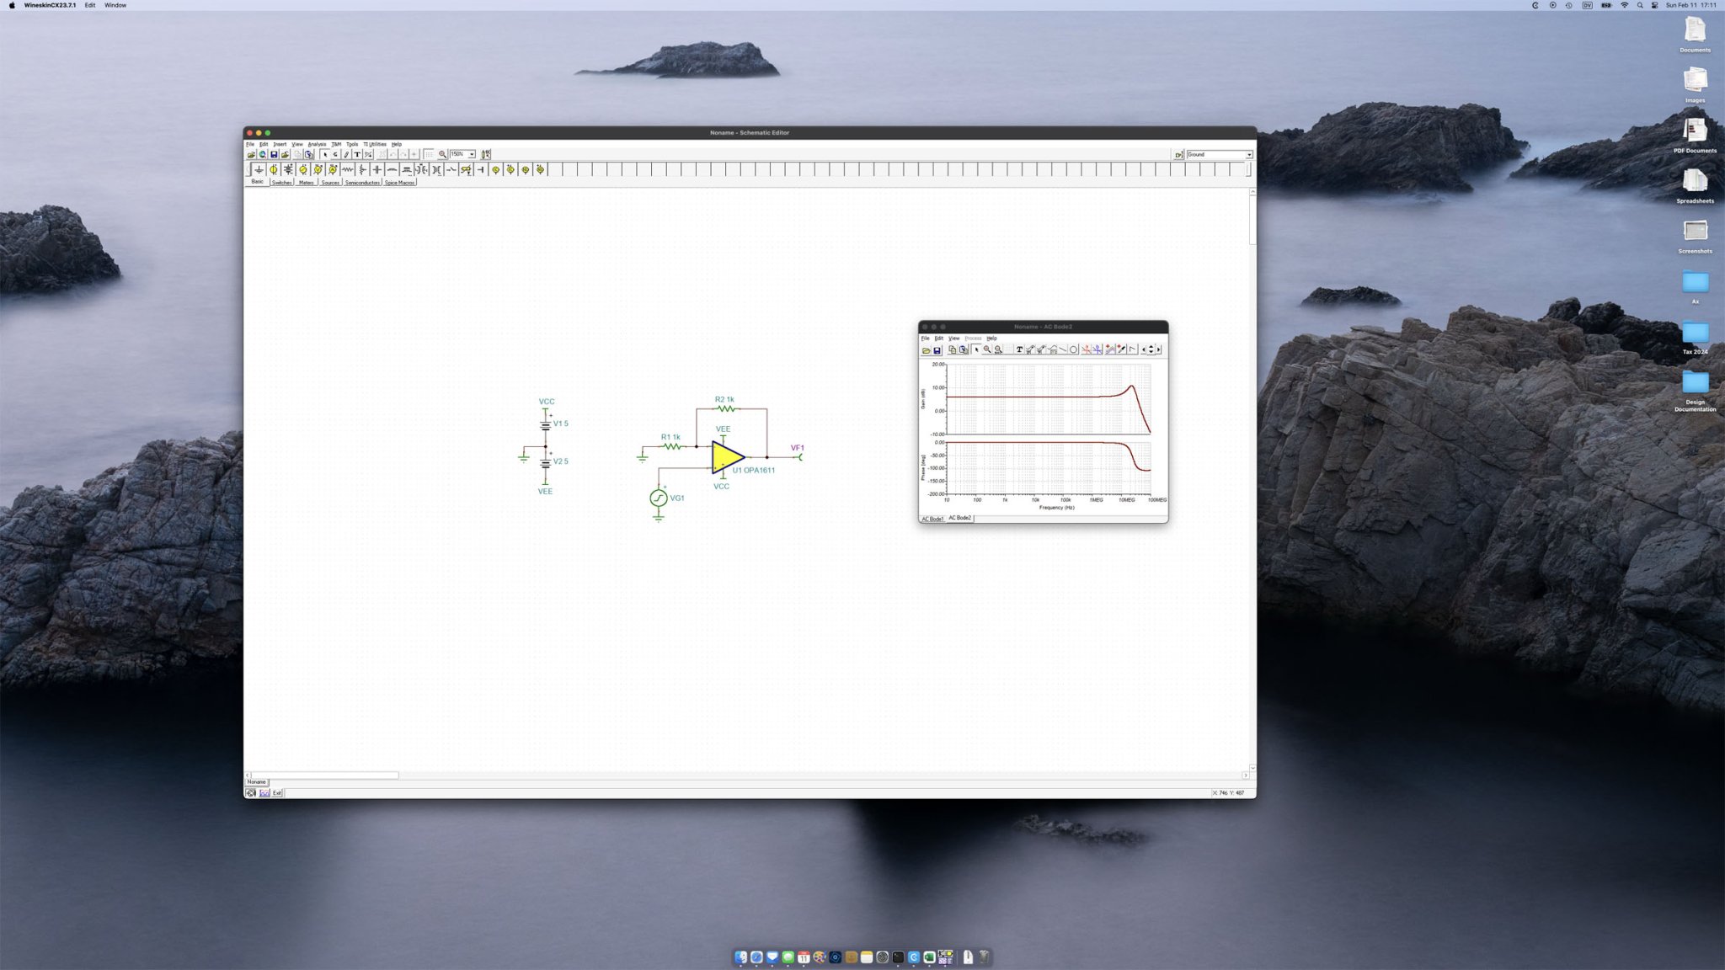Insert an Inductor from the component toolbar
This screenshot has width=1725, height=970.
point(392,169)
